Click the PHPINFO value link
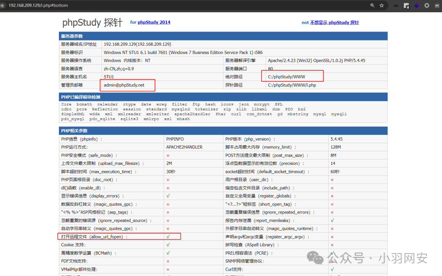442x276 pixels. [x=175, y=139]
